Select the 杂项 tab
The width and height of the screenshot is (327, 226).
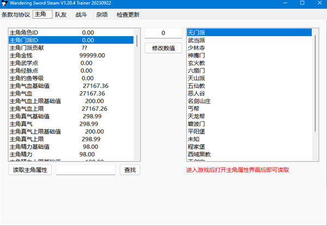pos(101,15)
